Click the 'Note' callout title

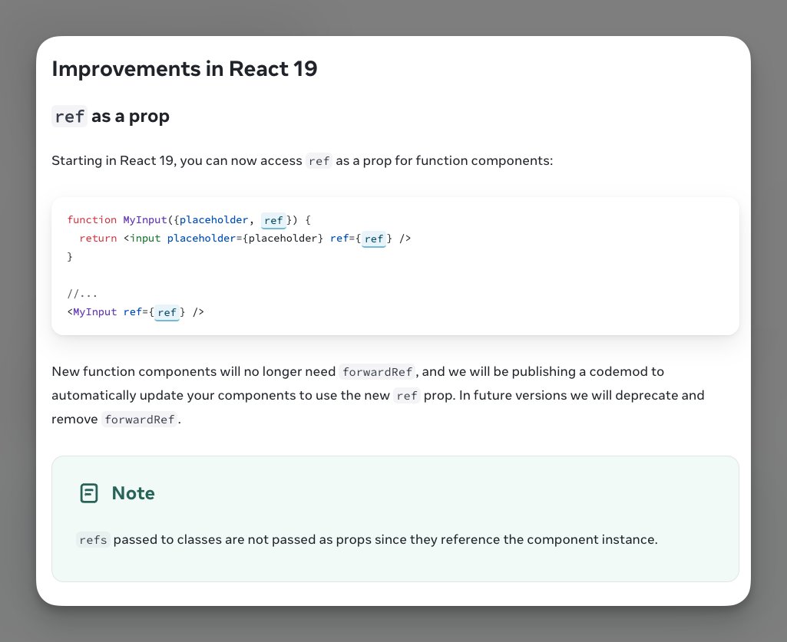point(133,493)
